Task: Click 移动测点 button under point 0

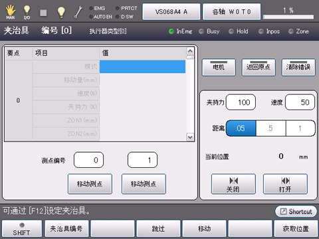Action: [x=90, y=184]
